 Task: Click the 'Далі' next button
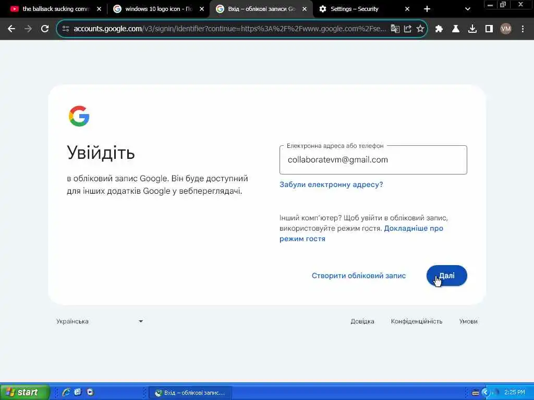click(x=446, y=276)
